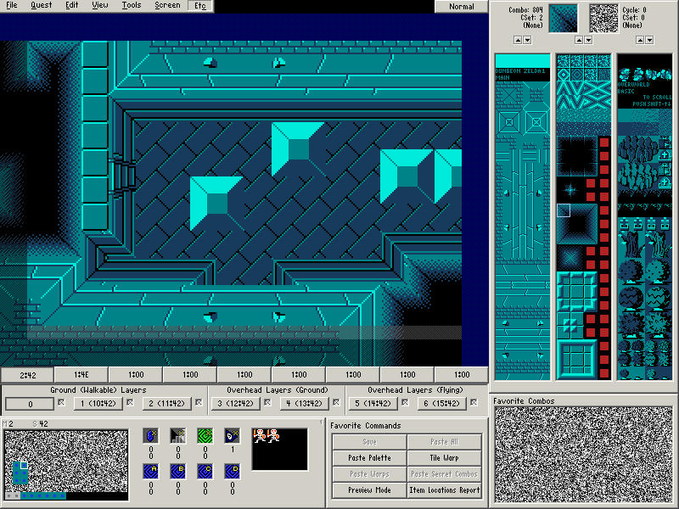Click the Item Locations Report command

pyautogui.click(x=444, y=490)
